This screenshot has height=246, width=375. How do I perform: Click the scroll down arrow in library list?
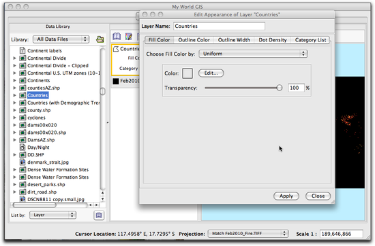click(x=102, y=199)
